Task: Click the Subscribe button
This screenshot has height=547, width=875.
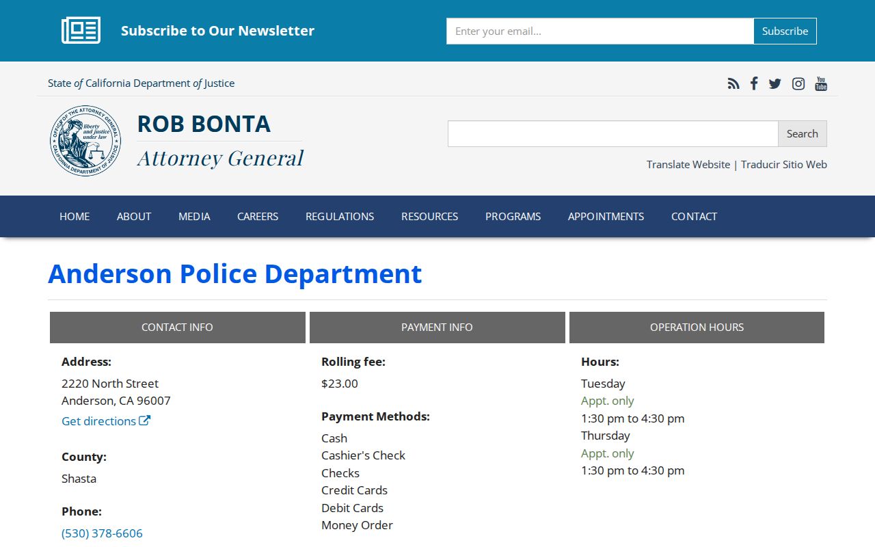Action: click(x=785, y=31)
